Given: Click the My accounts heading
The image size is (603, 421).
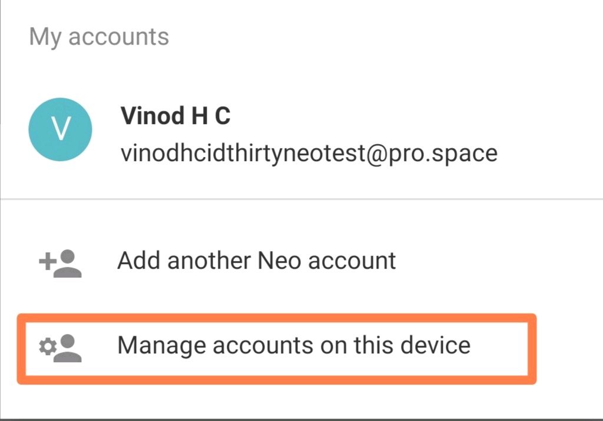Looking at the screenshot, I should [x=99, y=38].
